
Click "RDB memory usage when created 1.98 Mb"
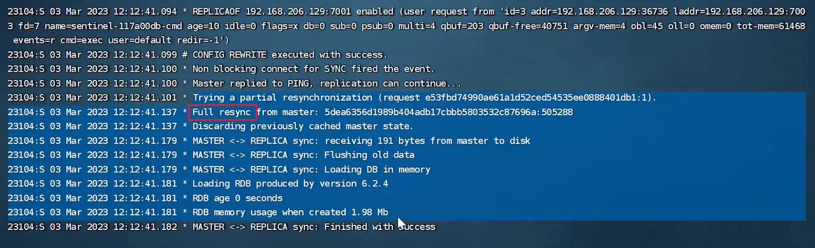pyautogui.click(x=290, y=212)
